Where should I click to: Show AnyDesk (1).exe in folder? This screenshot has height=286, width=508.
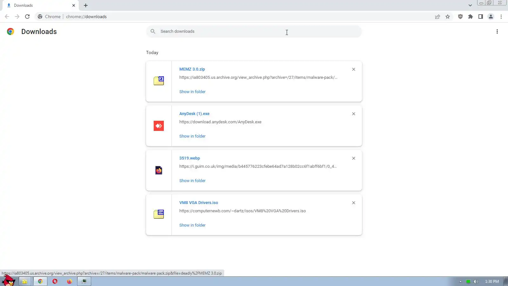(192, 136)
